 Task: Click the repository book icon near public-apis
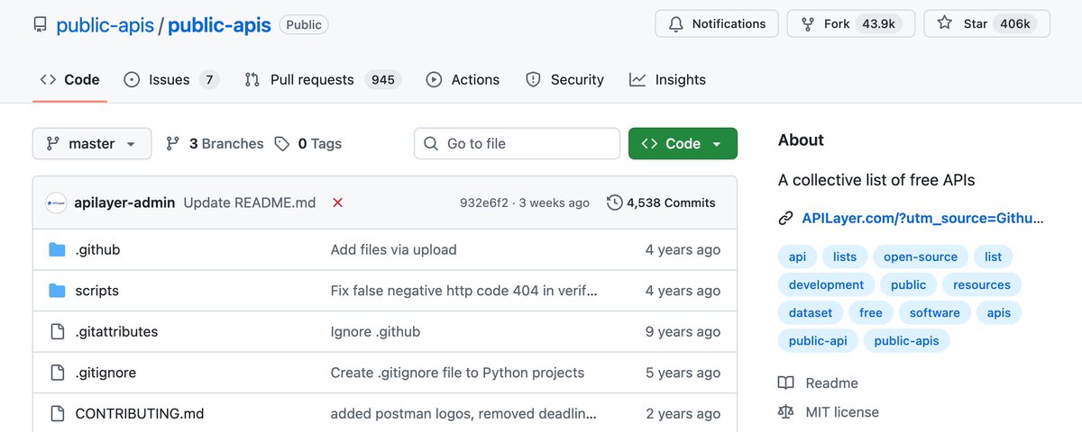pyautogui.click(x=40, y=25)
